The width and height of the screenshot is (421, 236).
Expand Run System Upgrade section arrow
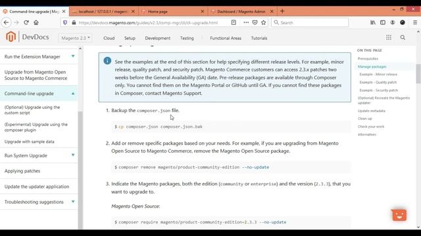click(73, 155)
